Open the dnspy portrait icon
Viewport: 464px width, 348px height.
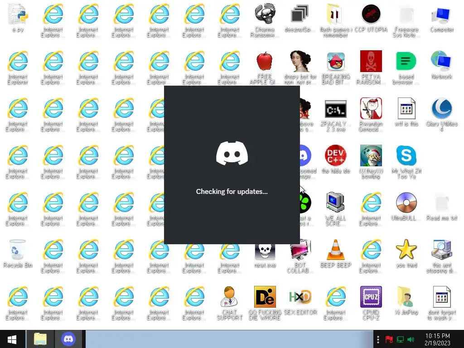(300, 61)
